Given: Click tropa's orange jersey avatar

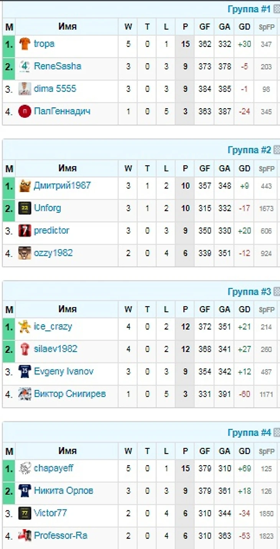Looking at the screenshot, I should 25,44.
